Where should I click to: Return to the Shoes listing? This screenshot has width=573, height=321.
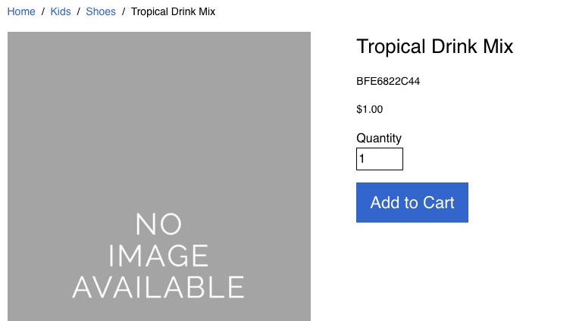101,11
